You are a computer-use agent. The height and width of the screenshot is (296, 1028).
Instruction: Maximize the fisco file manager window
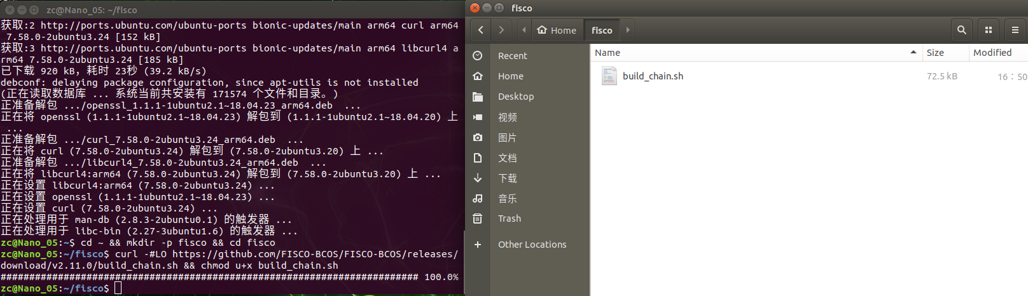point(499,8)
